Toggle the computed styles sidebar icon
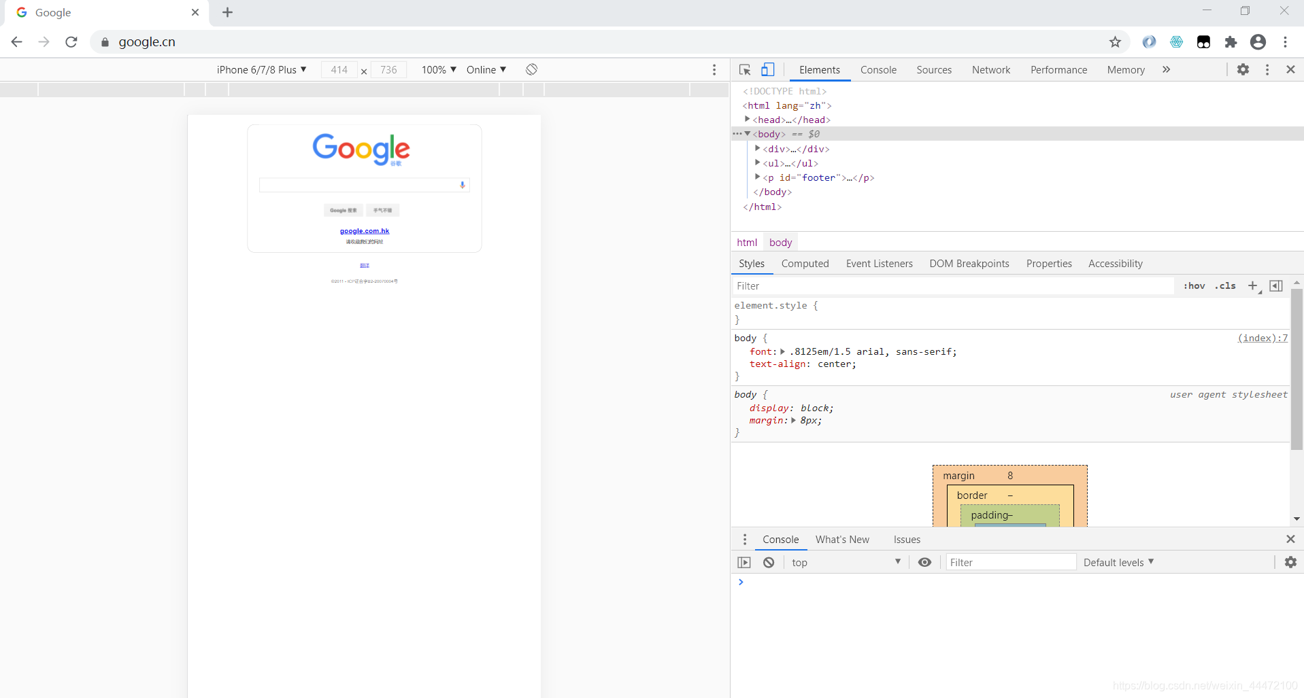 click(x=1276, y=286)
